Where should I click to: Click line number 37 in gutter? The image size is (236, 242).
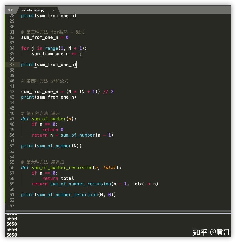point(12,65)
